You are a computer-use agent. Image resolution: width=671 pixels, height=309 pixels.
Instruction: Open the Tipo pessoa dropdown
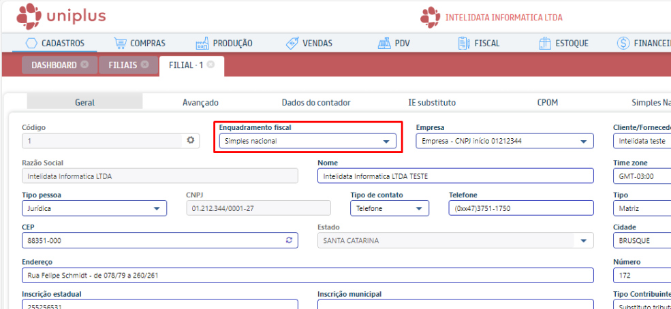point(157,209)
